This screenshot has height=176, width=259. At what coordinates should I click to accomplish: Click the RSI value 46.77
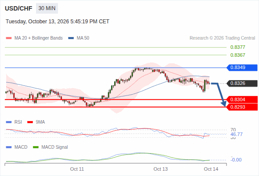(x=237, y=134)
